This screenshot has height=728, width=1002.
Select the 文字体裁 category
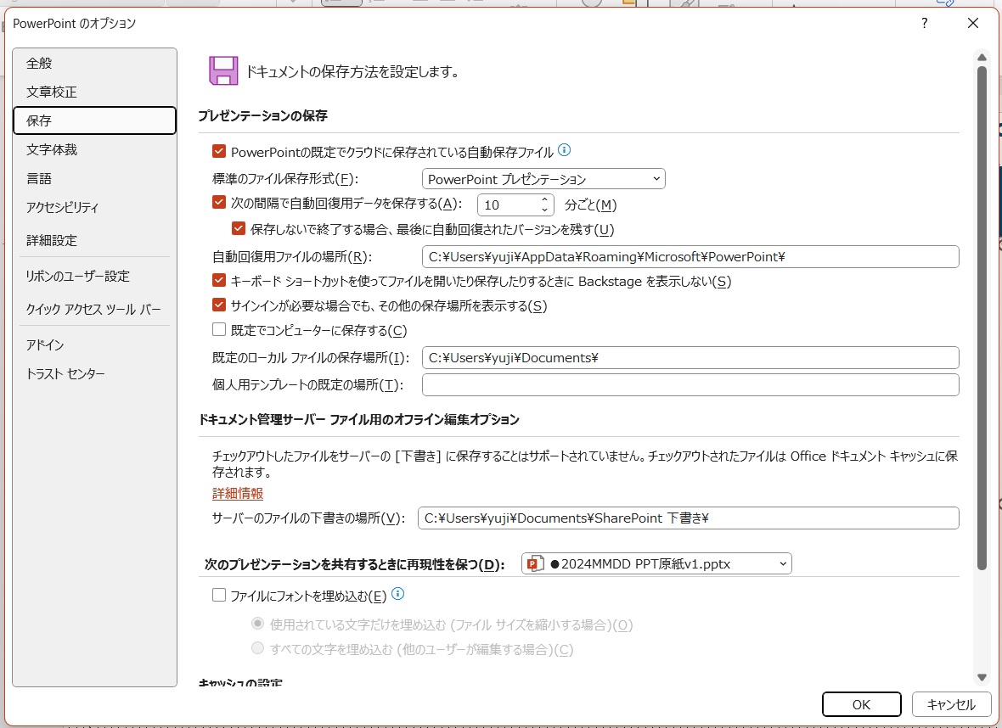point(94,149)
